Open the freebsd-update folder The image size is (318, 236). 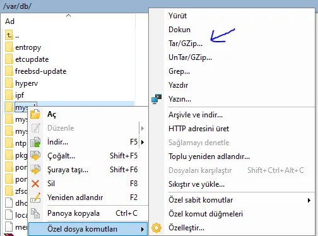click(40, 71)
